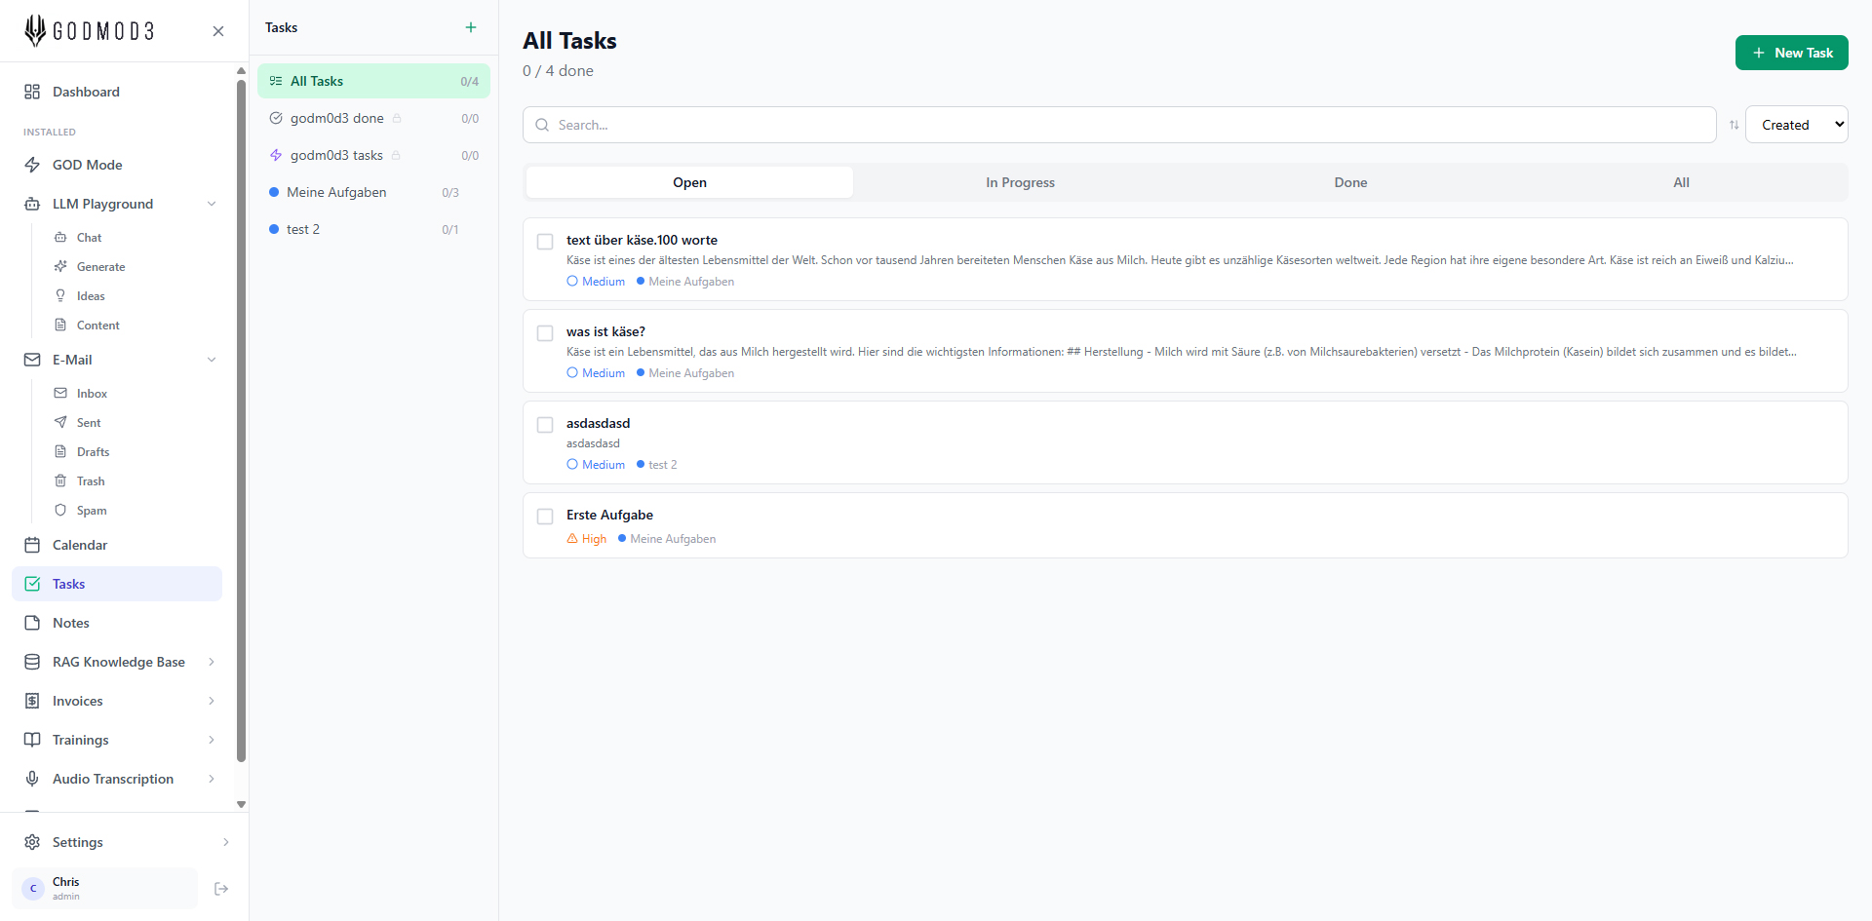
Task: Expand the RAG Knowledge Base menu
Action: [x=212, y=662]
